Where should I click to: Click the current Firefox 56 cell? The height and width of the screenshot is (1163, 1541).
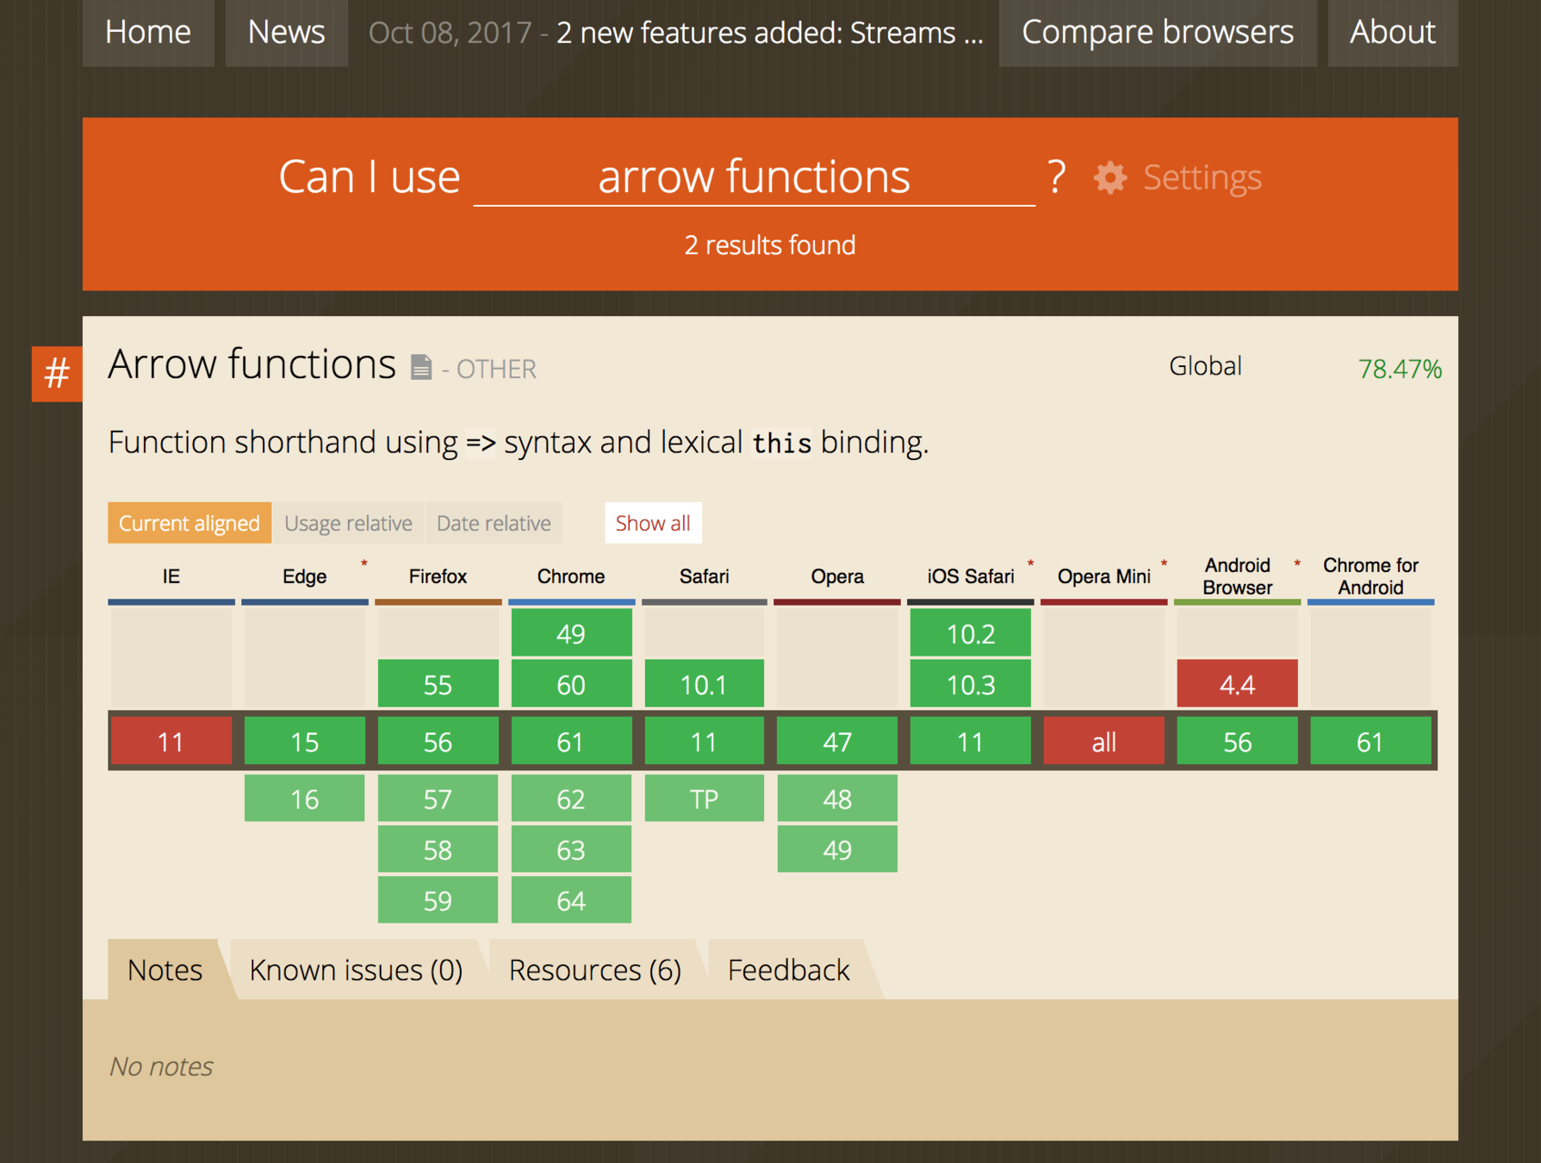(438, 742)
